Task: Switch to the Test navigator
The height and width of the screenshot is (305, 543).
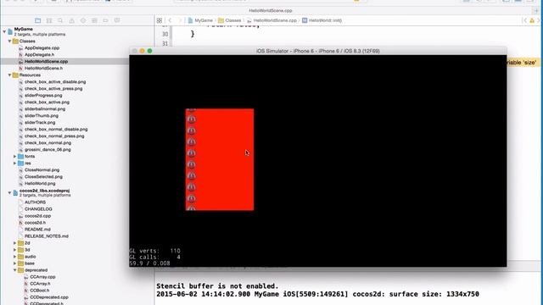Action: point(83,20)
